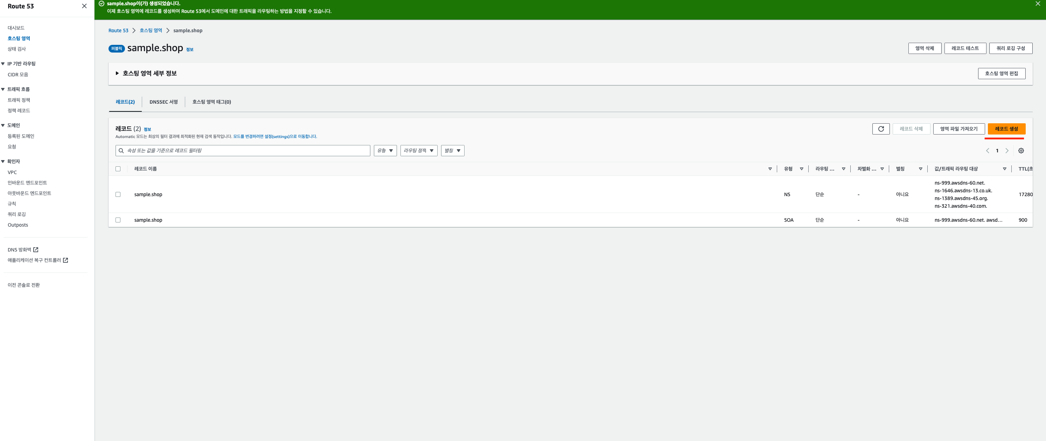The image size is (1046, 441).
Task: Open the 유형 filter dropdown
Action: [x=385, y=151]
